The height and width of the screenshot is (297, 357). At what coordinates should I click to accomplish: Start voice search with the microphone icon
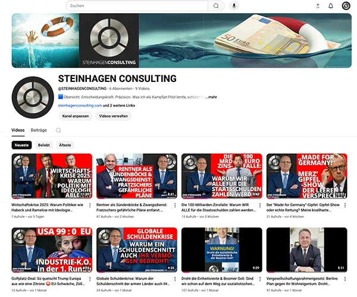point(234,6)
